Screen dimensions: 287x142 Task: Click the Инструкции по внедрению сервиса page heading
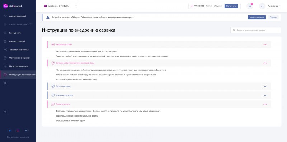click(79, 30)
